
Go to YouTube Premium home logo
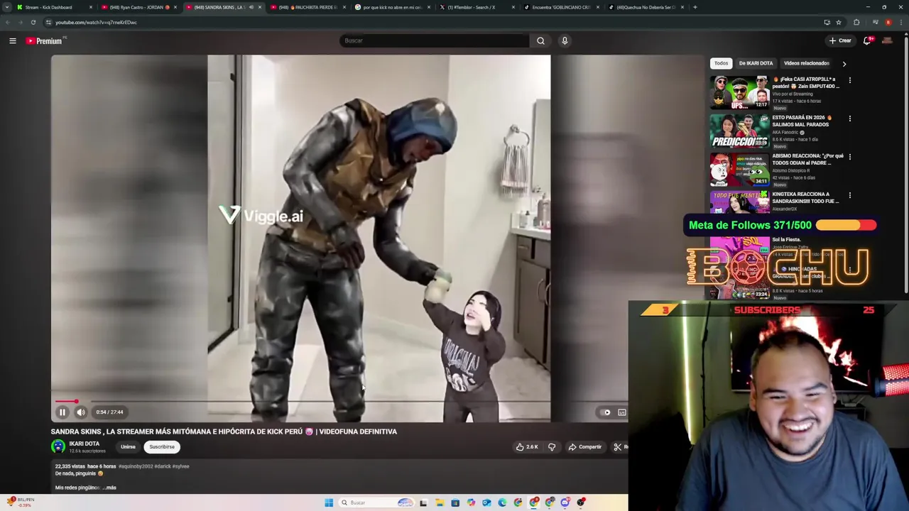tap(44, 41)
